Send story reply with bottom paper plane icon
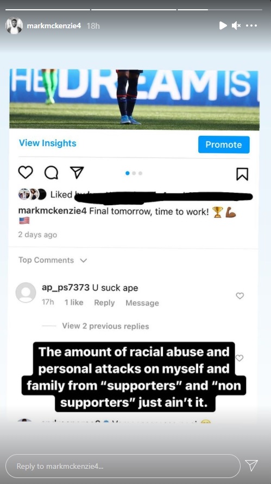Image resolution: width=271 pixels, height=484 pixels. tap(251, 466)
